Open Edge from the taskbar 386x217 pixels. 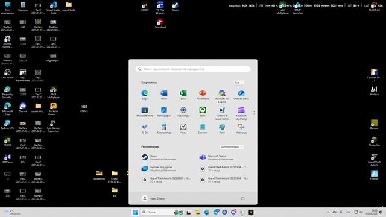[x=207, y=212]
